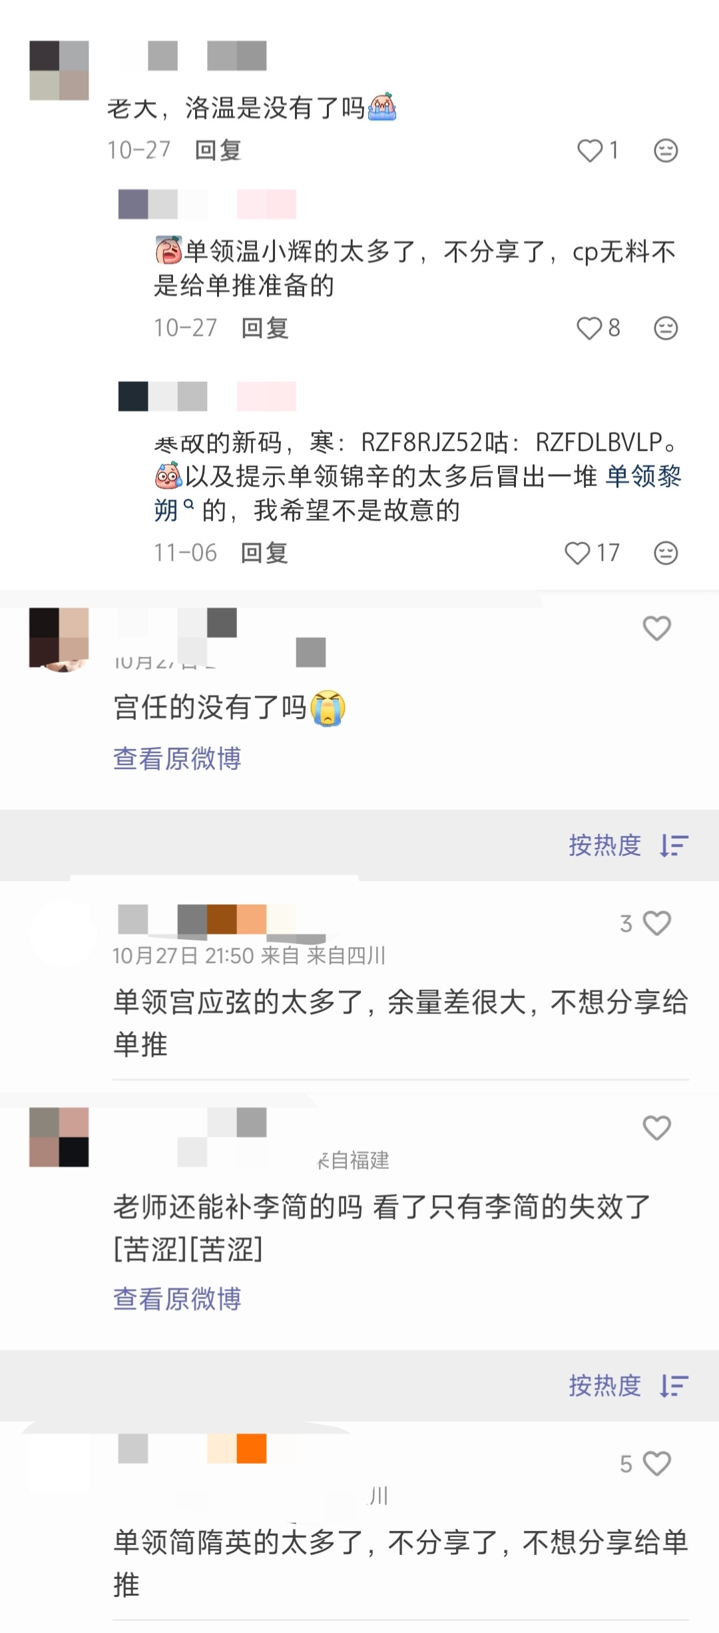
Task: Click 回复 under the 10-27 top comment
Action: click(x=218, y=151)
